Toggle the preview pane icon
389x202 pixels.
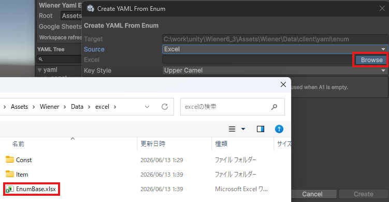(x=261, y=129)
